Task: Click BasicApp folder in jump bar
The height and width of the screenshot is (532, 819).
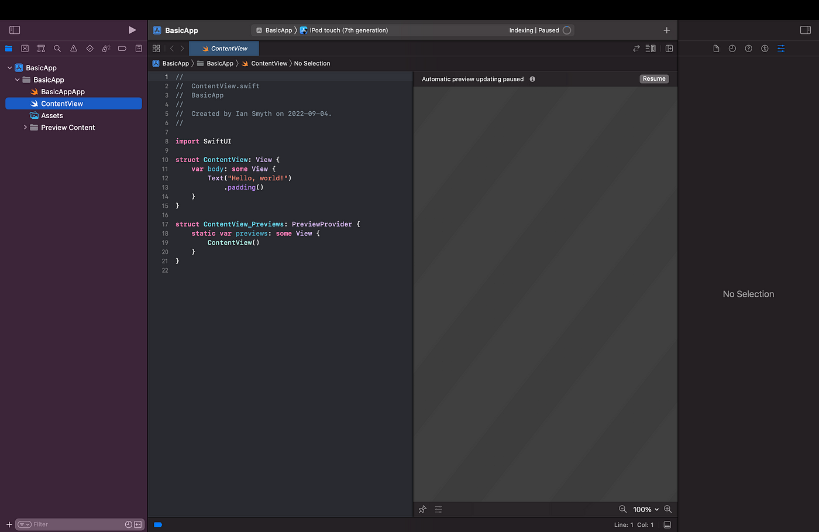Action: pyautogui.click(x=215, y=63)
